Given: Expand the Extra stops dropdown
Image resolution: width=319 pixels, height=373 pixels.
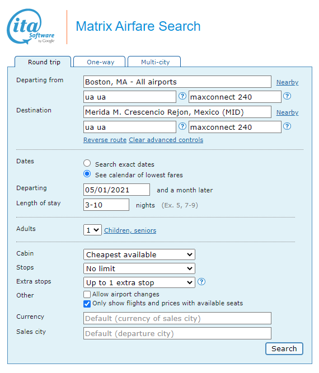Looking at the screenshot, I should 139,282.
